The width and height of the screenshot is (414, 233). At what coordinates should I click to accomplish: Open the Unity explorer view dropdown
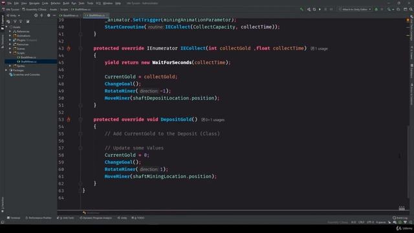click(x=13, y=16)
